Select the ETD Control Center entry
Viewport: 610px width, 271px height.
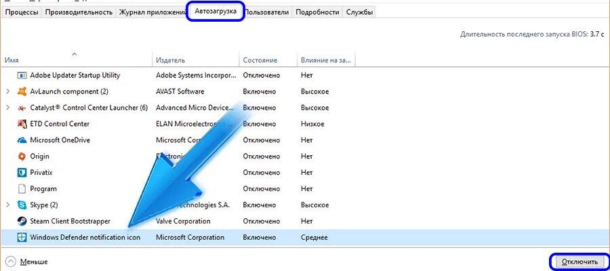point(60,124)
